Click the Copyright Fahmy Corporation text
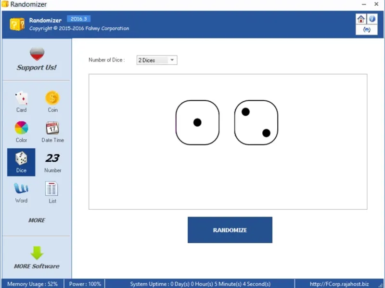This screenshot has height=288, width=385. pyautogui.click(x=79, y=28)
